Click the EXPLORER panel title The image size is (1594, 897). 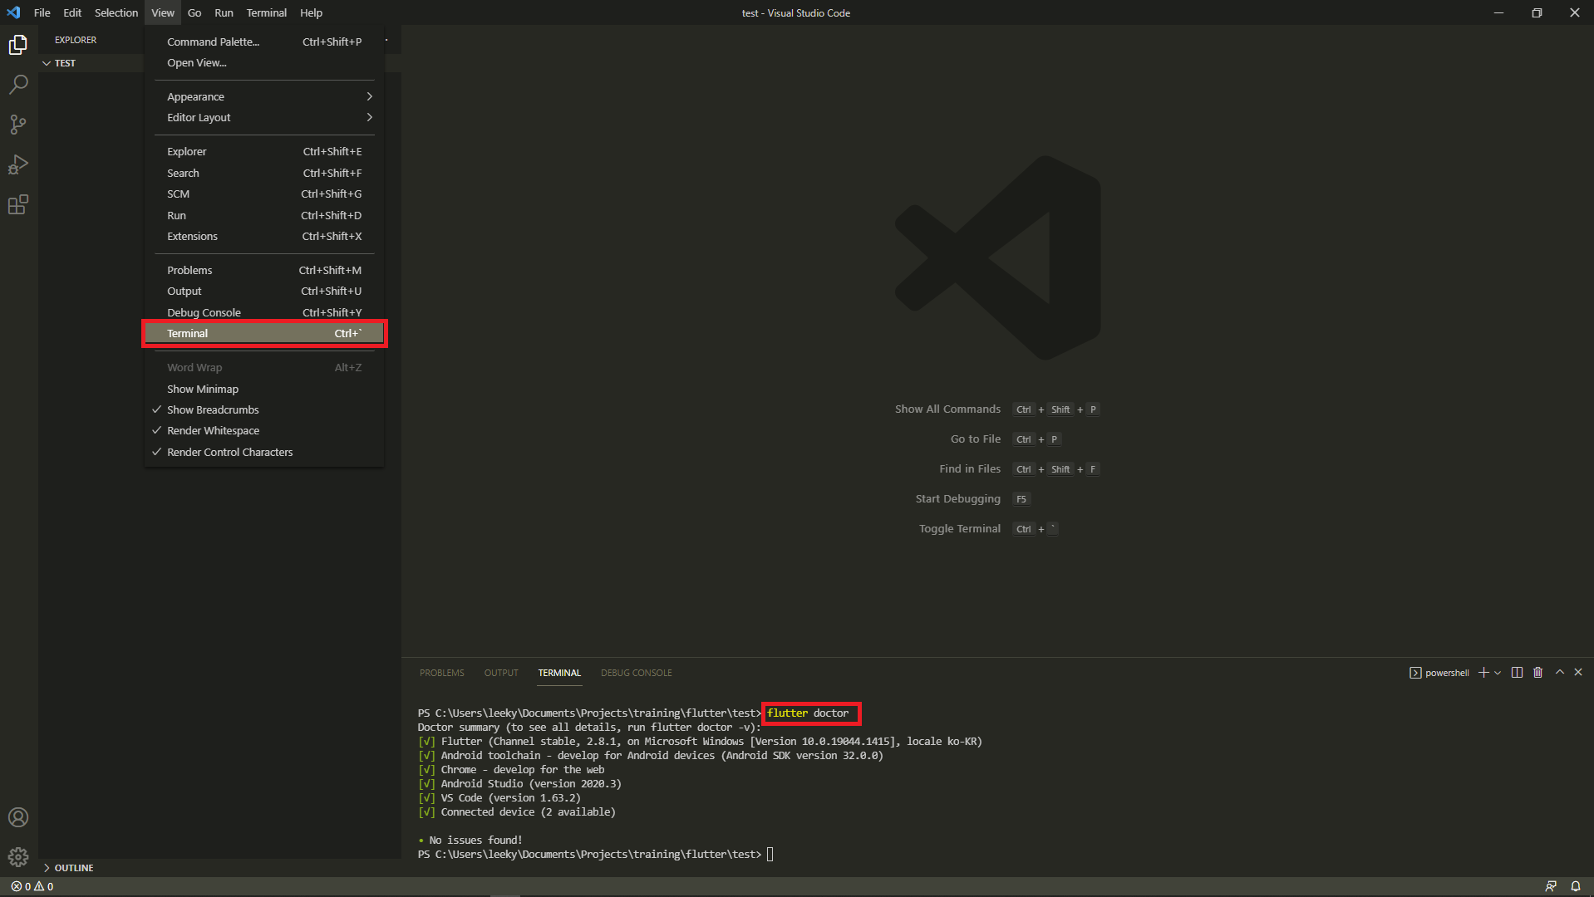pos(76,40)
